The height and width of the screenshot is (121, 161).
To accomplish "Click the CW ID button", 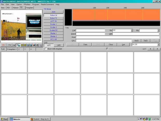I will click(x=14, y=45).
